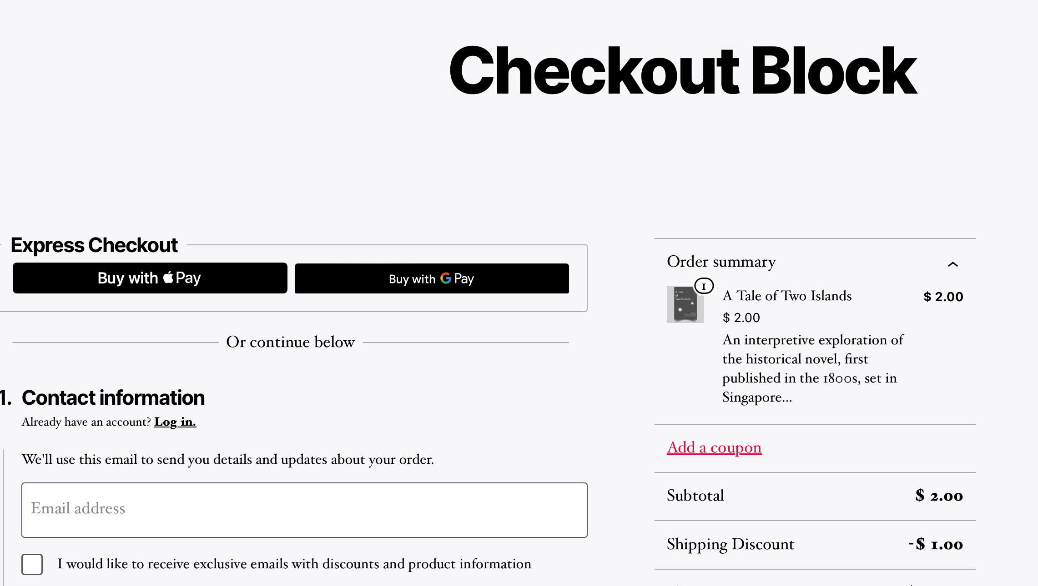Focus the Email address field
This screenshot has height=586, width=1038.
coord(304,510)
